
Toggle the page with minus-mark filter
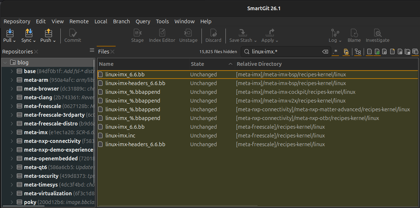tap(407, 52)
